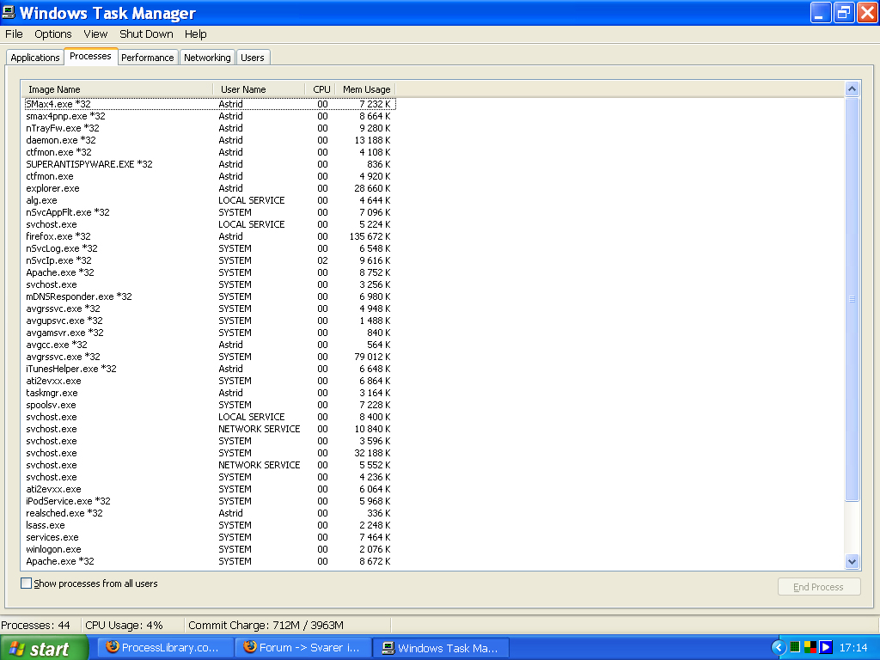The height and width of the screenshot is (660, 880).
Task: Switch to the Networking tab
Action: pos(207,58)
